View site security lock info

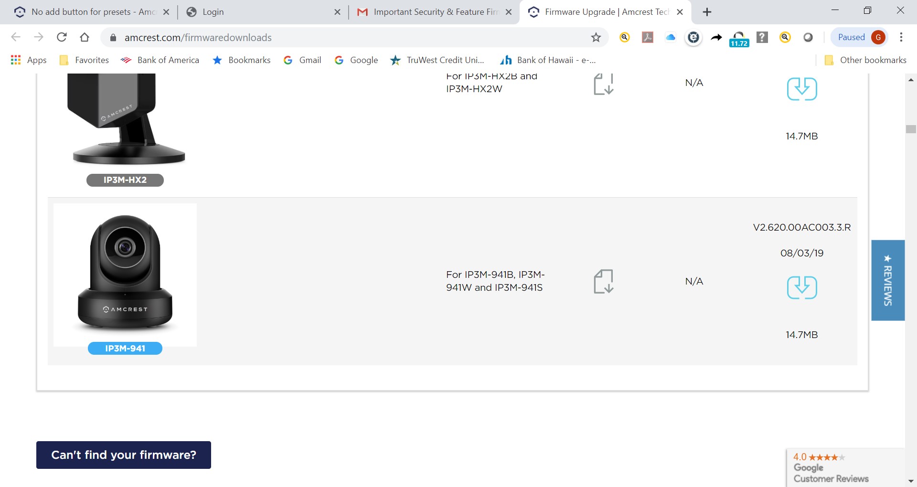pos(113,38)
